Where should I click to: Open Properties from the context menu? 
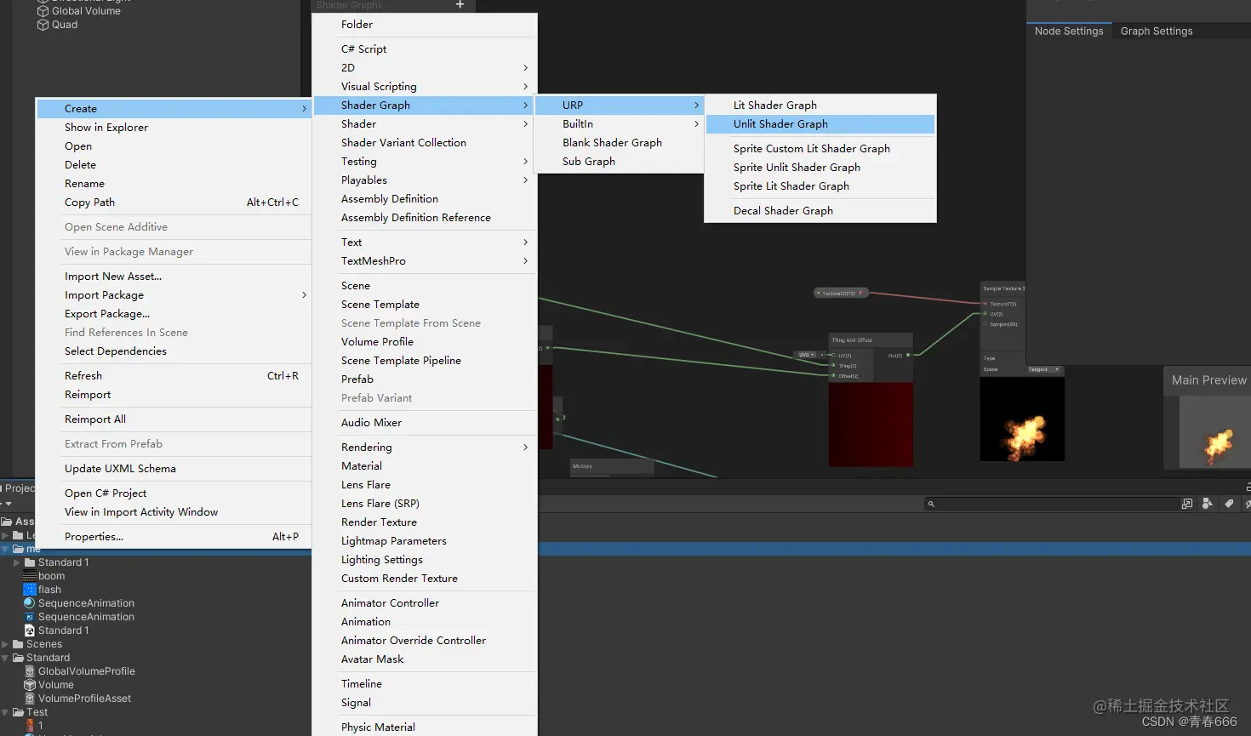tap(94, 536)
